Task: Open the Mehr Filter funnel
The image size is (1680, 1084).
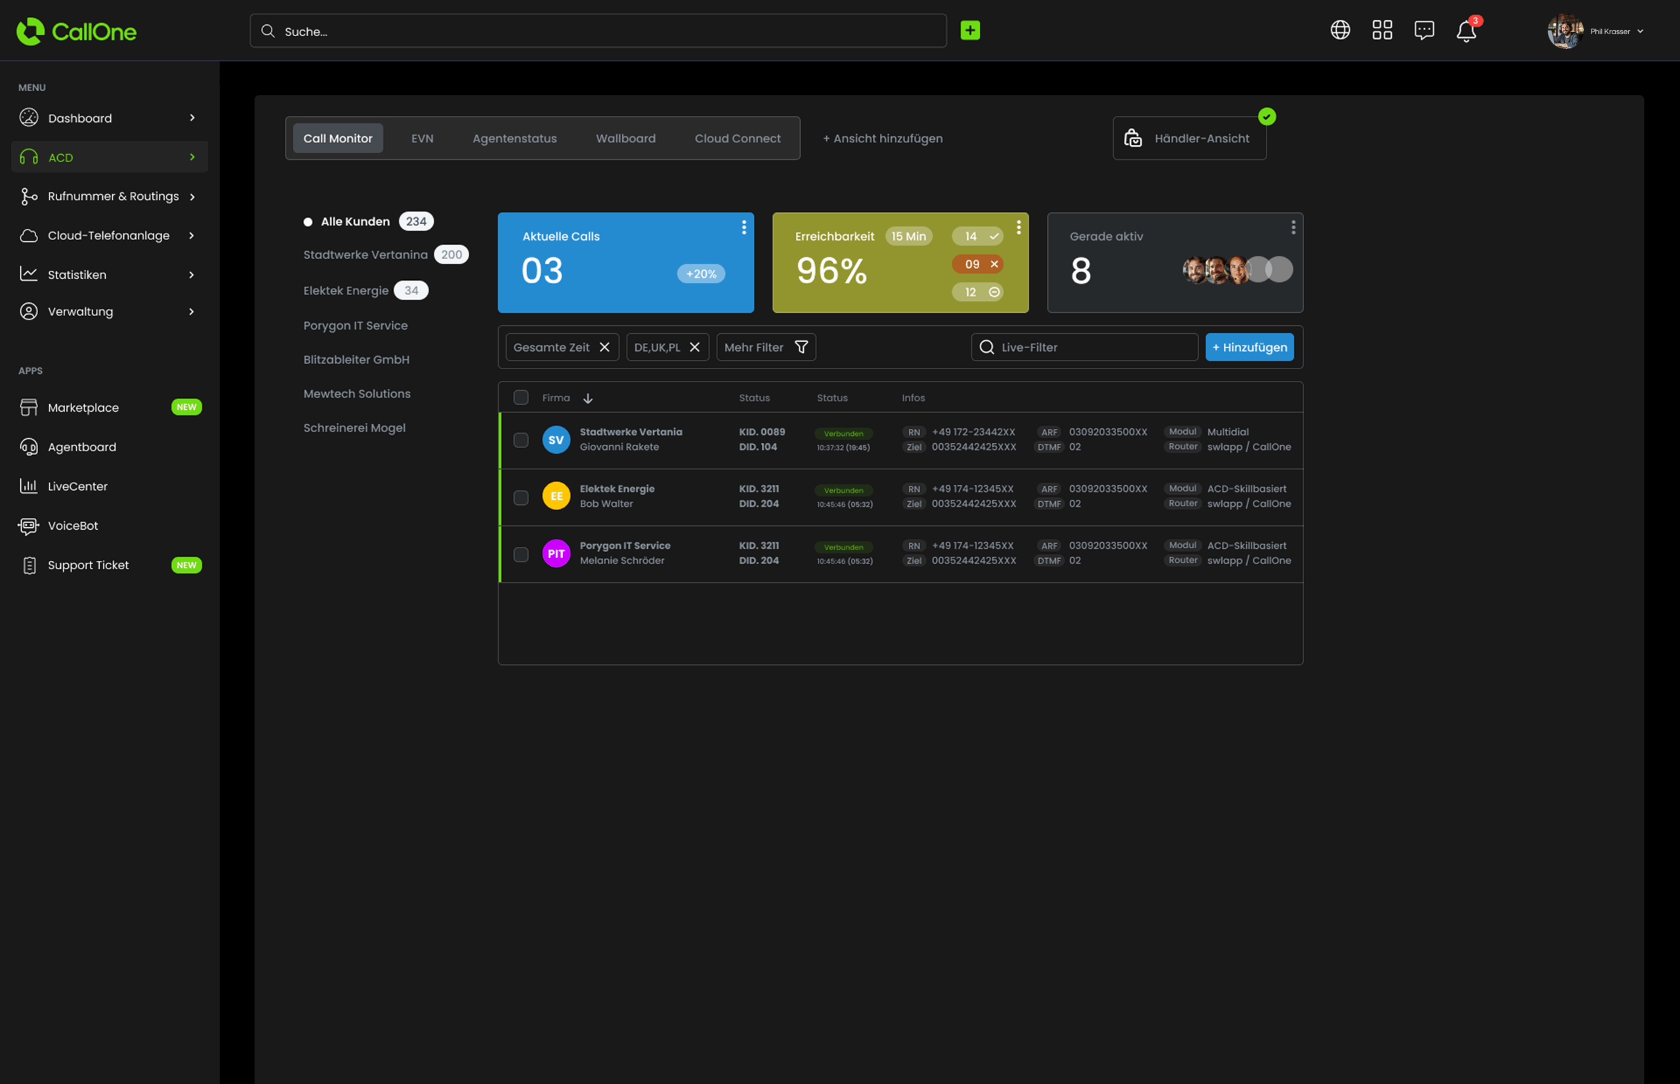Action: coord(801,347)
